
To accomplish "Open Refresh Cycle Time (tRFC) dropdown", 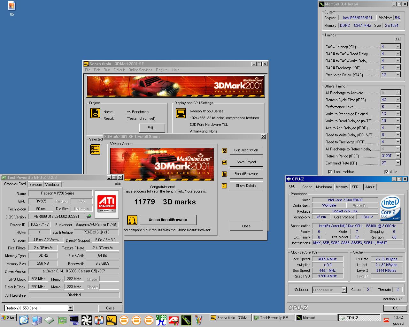I will point(398,100).
